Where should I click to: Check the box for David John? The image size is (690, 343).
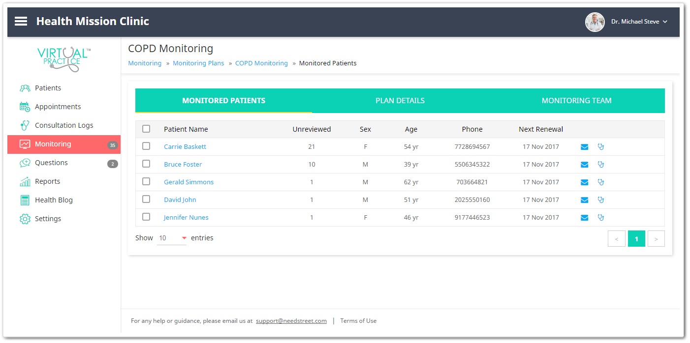pyautogui.click(x=146, y=199)
